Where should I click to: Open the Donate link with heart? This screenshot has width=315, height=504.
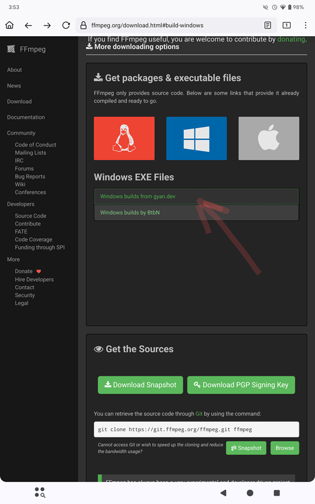pyautogui.click(x=28, y=272)
